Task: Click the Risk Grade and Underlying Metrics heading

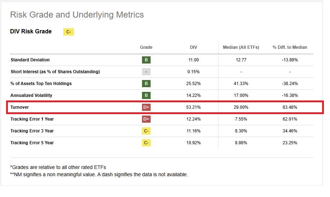Action: pyautogui.click(x=77, y=15)
